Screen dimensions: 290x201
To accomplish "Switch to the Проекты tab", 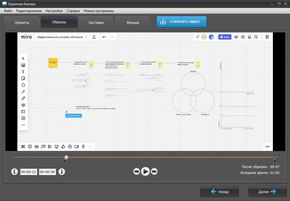I will (22, 23).
